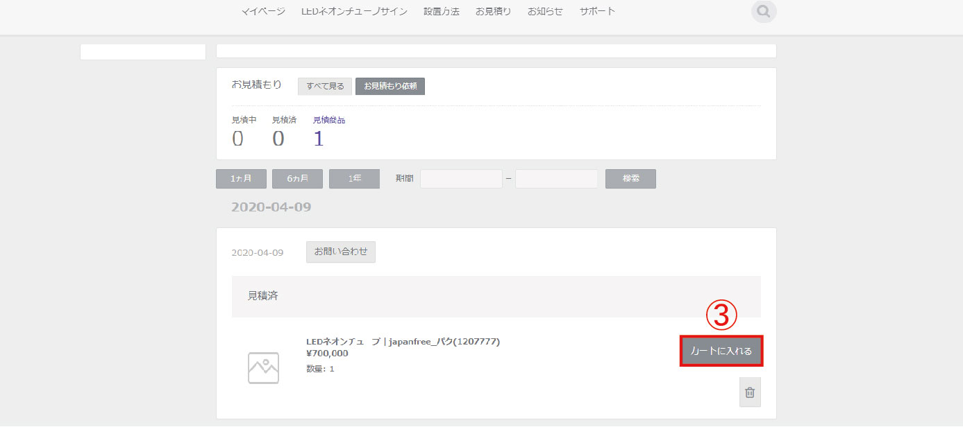Open お見積り navigation item
963x427 pixels.
tap(494, 12)
